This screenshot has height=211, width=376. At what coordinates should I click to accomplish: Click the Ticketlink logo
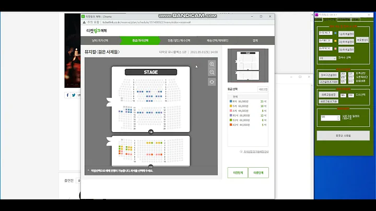[97, 31]
